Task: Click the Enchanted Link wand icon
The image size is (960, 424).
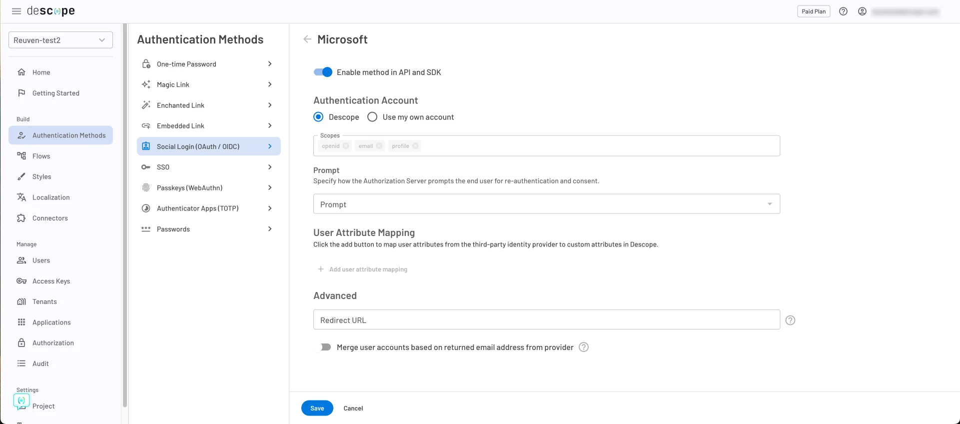Action: 146,105
